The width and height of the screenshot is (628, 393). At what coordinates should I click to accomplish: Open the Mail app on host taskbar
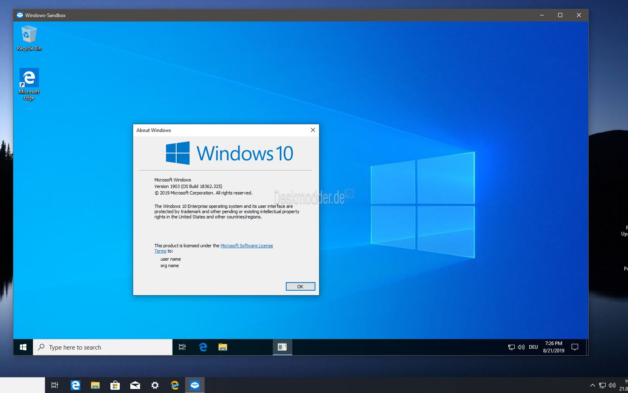(135, 385)
